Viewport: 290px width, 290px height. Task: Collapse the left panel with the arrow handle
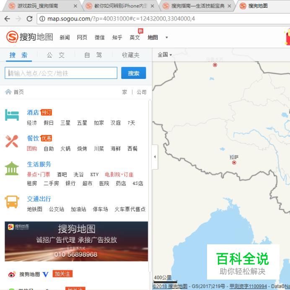(155, 157)
